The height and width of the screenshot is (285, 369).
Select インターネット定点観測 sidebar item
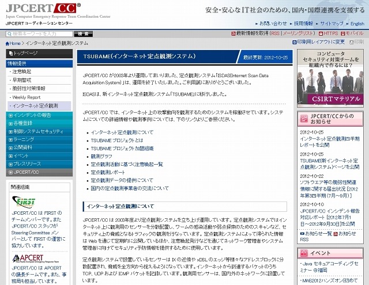coord(39,106)
